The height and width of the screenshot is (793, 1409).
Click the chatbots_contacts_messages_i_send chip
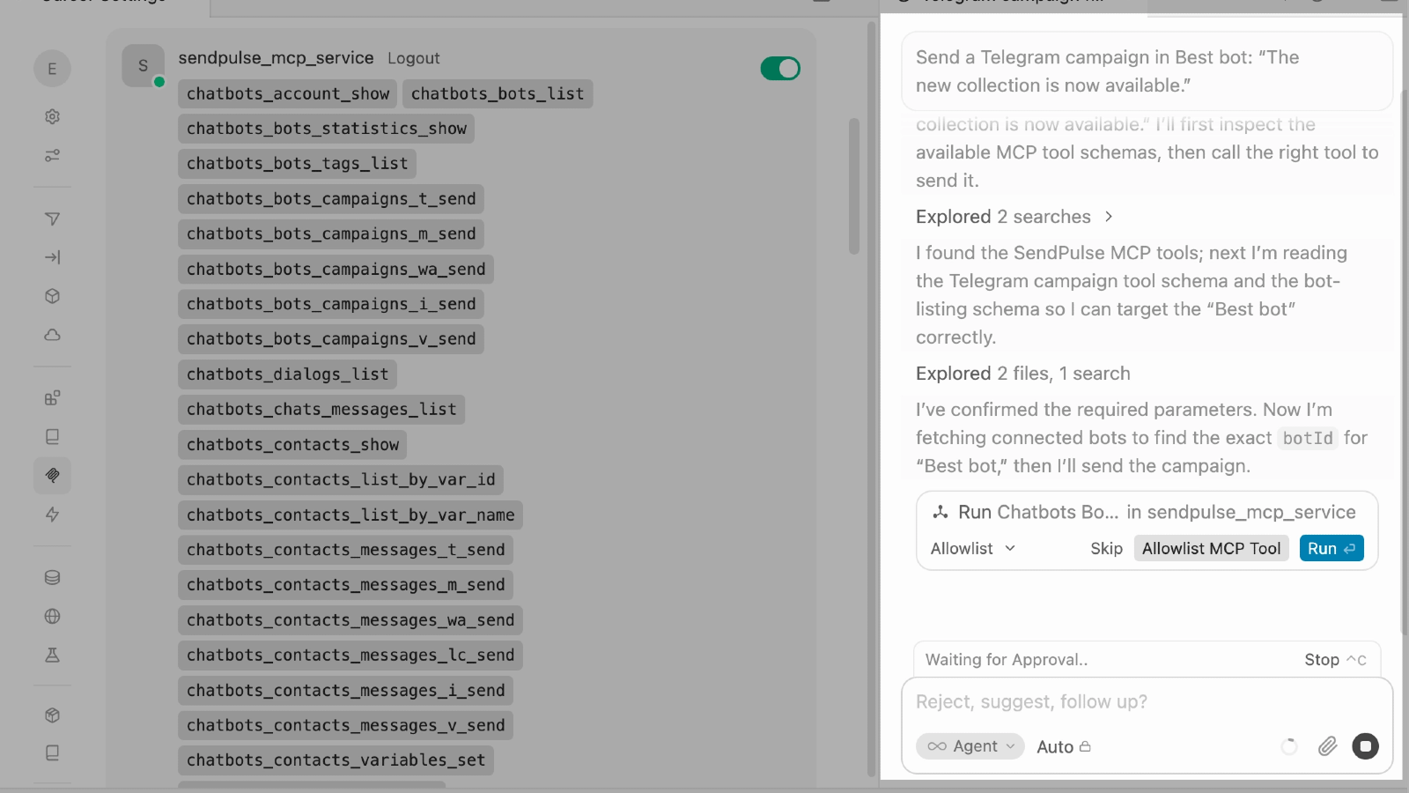[345, 691]
